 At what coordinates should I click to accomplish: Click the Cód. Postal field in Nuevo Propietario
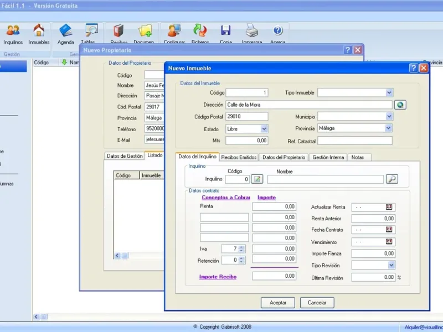tap(154, 107)
